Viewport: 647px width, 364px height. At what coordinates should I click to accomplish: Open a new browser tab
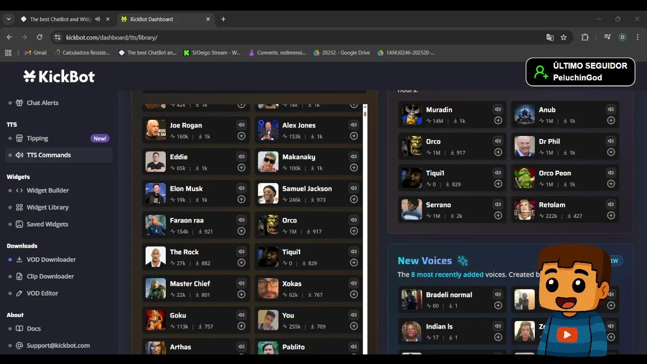click(x=223, y=19)
